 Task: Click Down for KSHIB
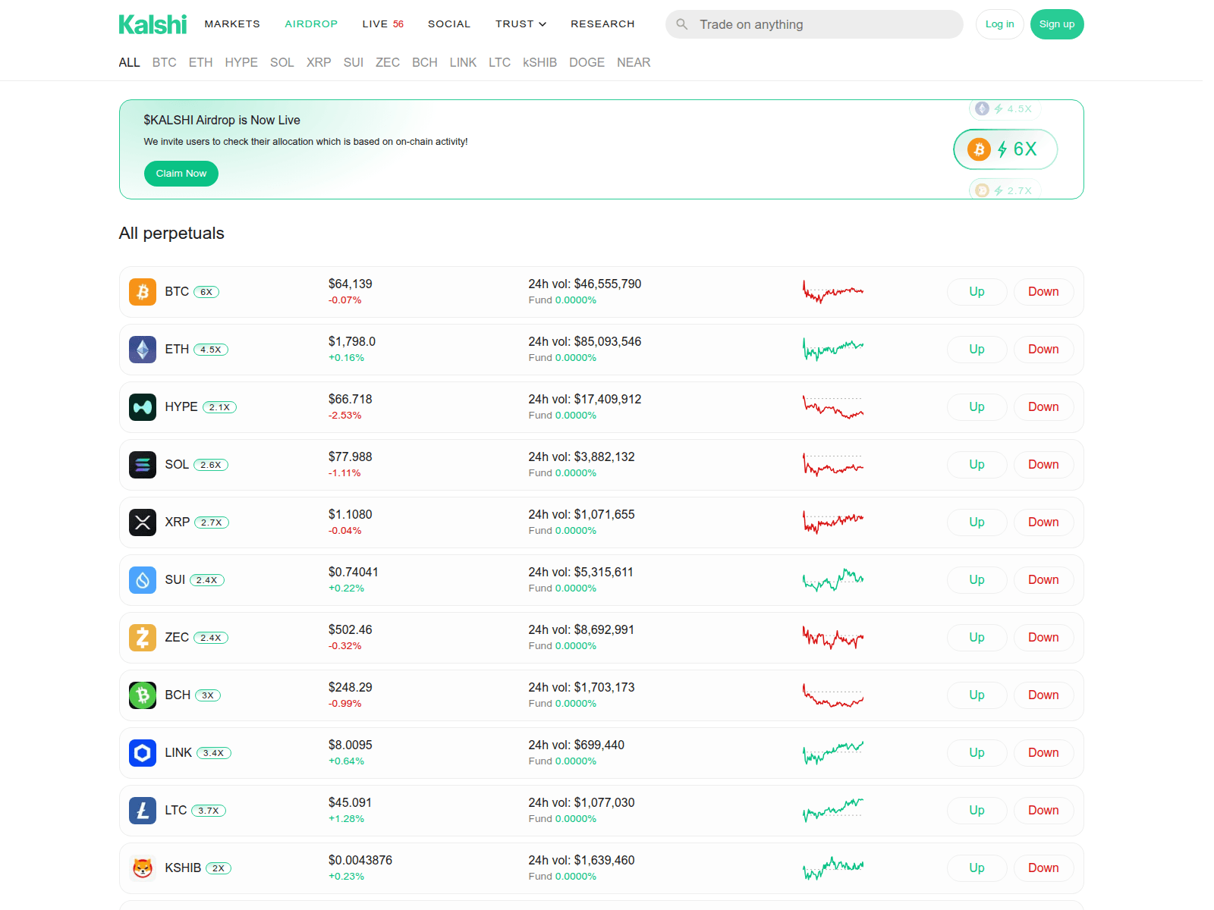click(x=1044, y=868)
